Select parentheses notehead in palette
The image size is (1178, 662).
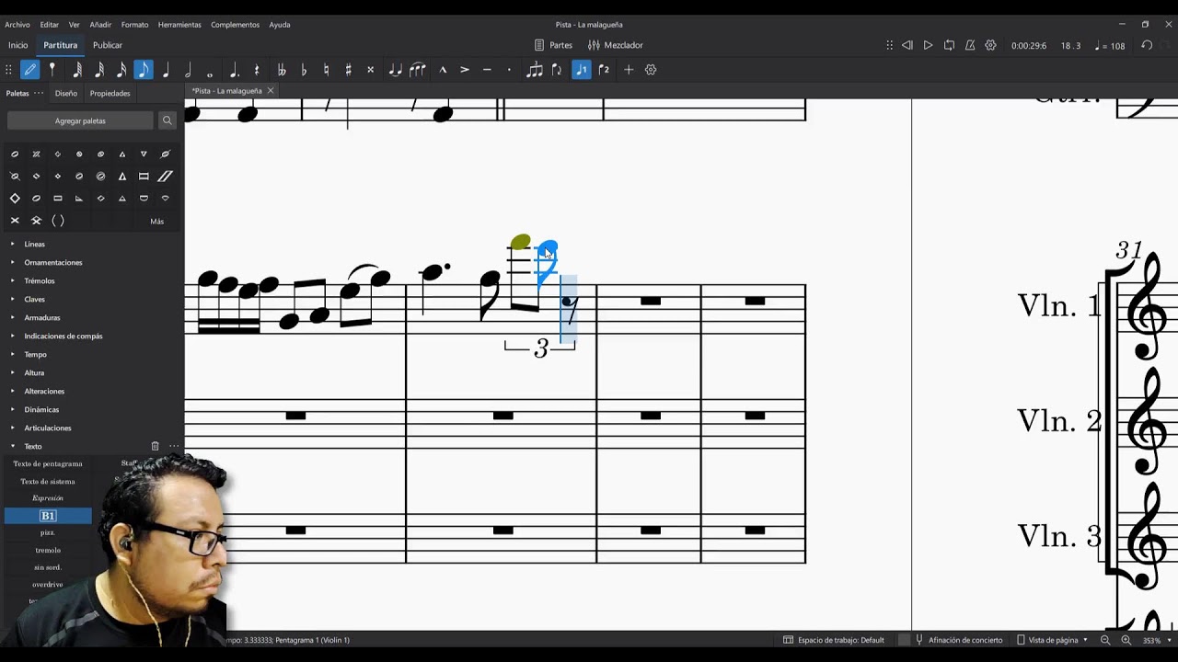(x=58, y=221)
